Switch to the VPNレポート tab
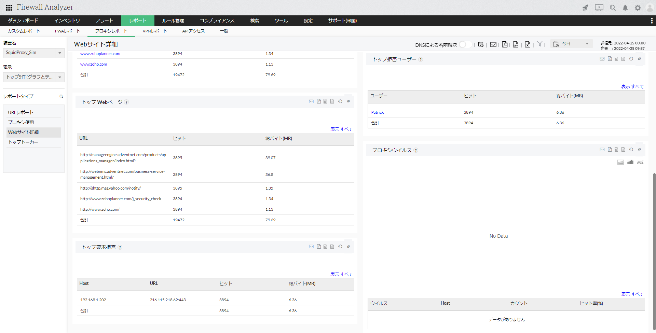The height and width of the screenshot is (333, 656). [x=154, y=31]
